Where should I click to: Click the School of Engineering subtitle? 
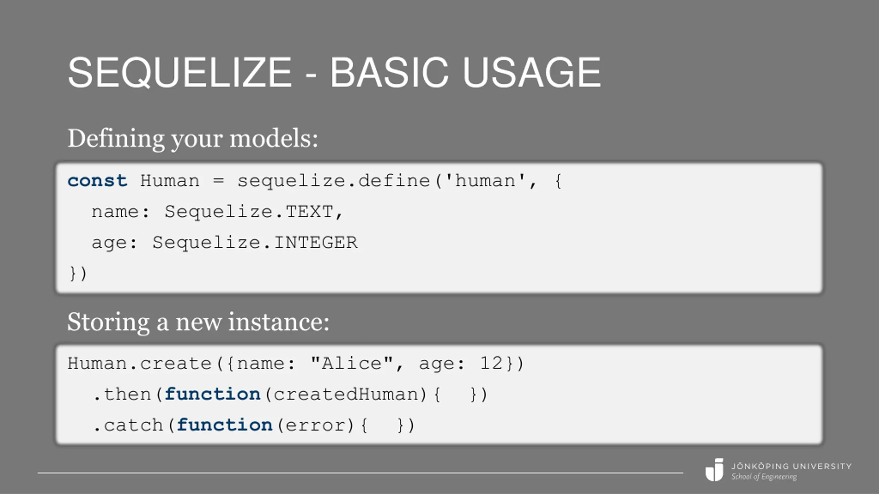764,477
